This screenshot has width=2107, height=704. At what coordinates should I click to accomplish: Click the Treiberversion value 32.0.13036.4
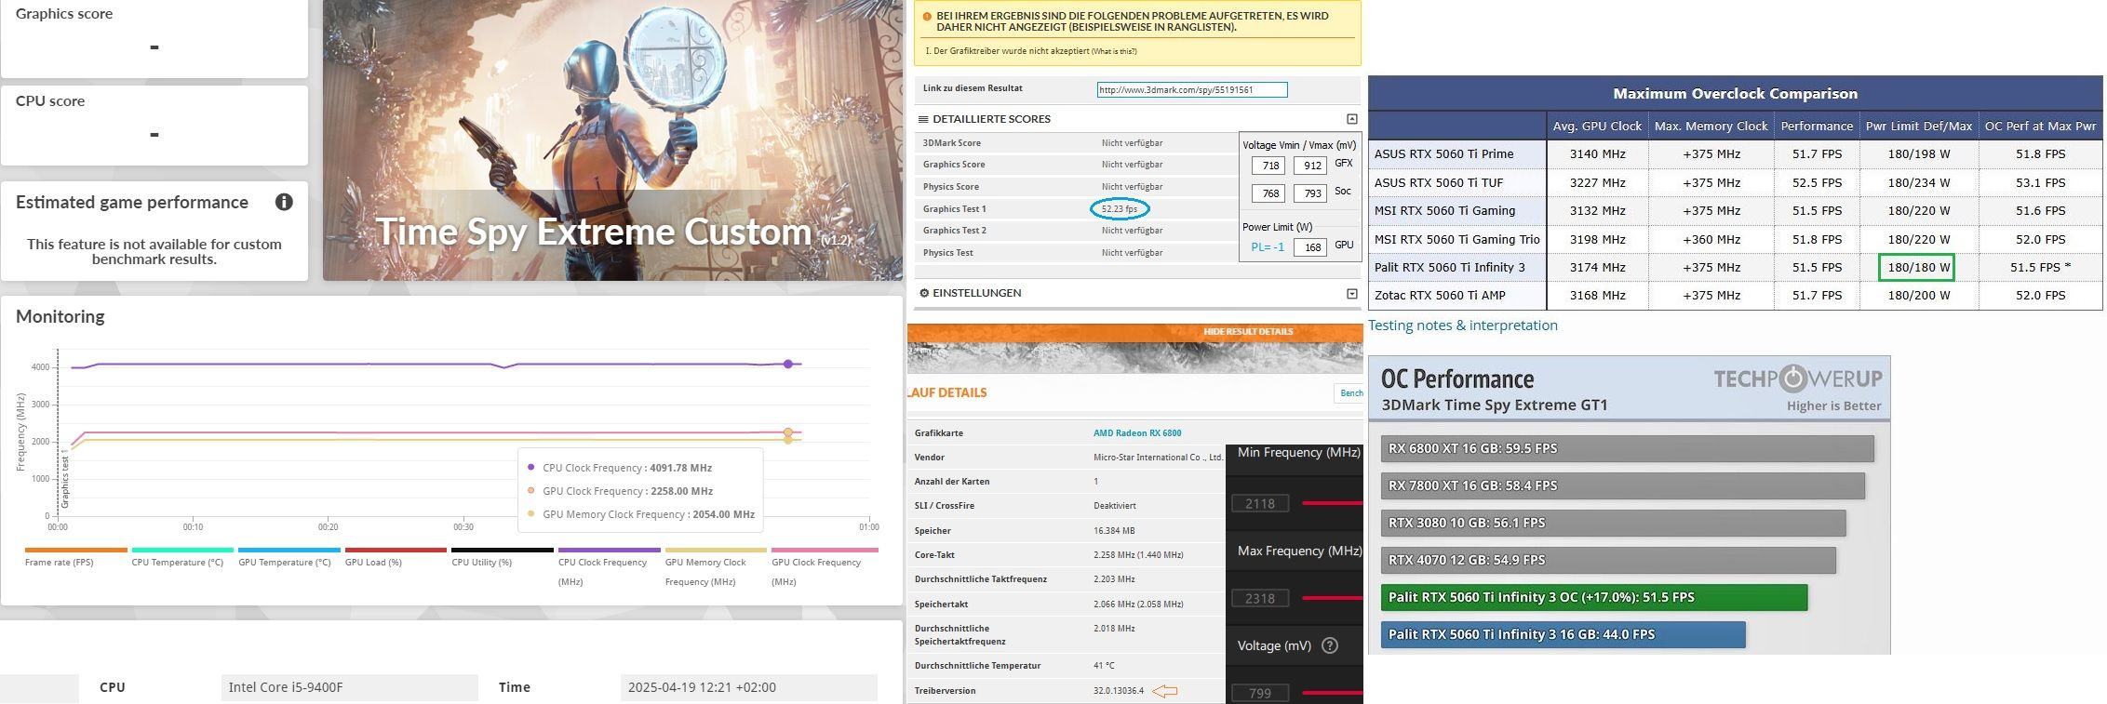tap(1119, 691)
